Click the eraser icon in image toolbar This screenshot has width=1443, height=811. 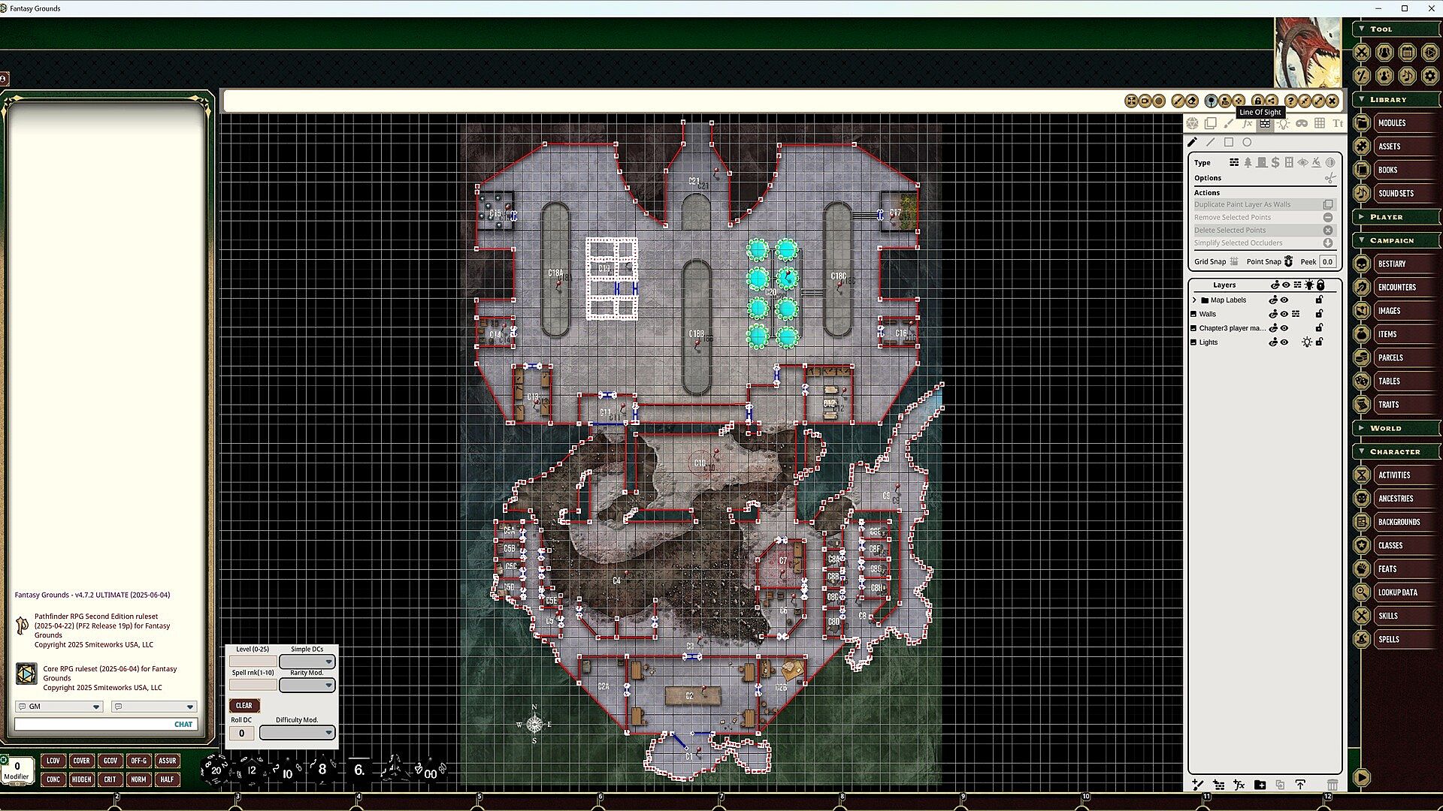point(1192,101)
